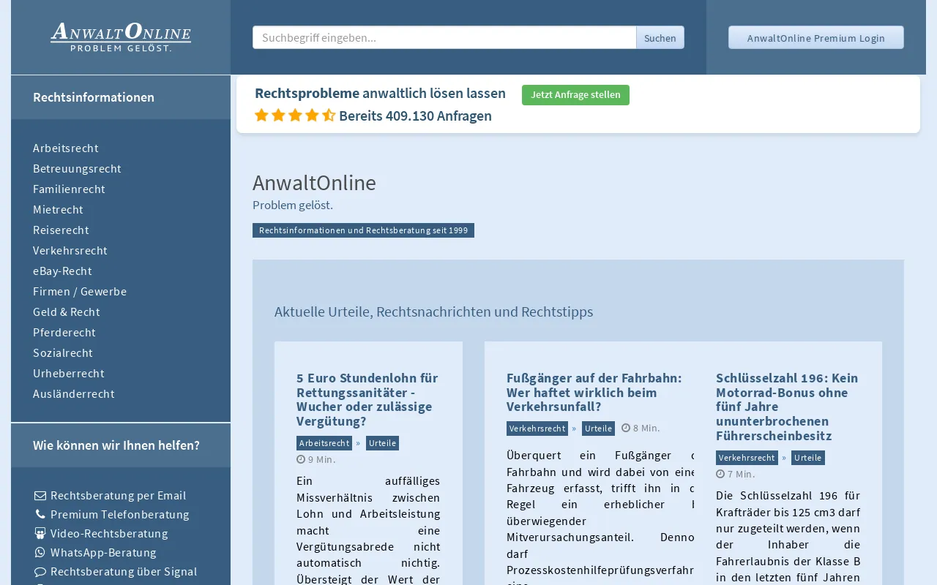Open Betreuungsrecht in sidebar menu
Screen dimensions: 937x585
pos(77,169)
